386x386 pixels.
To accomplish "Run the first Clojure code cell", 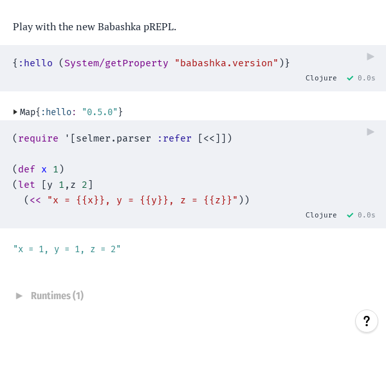I will 371,57.
